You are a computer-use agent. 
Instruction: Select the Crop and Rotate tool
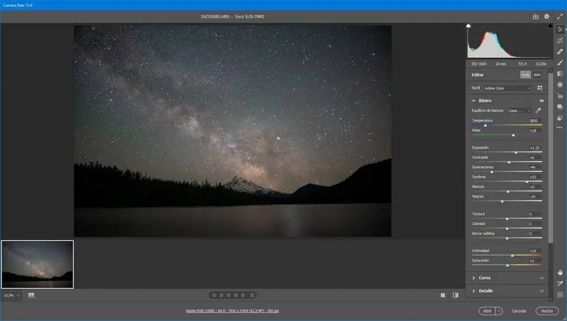coord(560,40)
